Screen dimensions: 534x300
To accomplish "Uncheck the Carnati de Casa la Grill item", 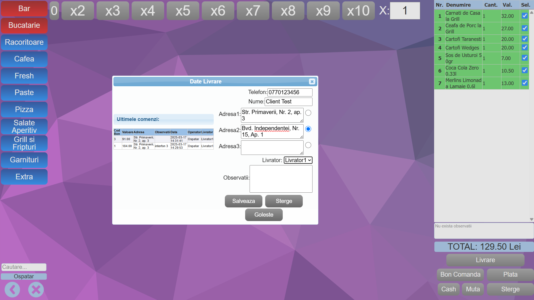I will 525,16.
